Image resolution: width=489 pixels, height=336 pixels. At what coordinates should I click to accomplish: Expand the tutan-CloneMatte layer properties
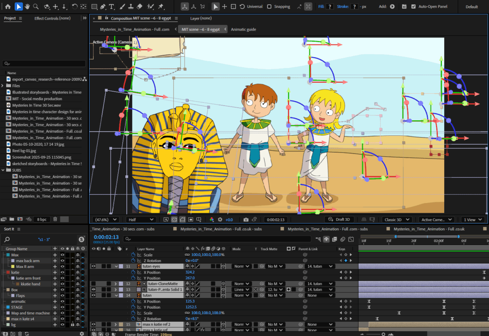coord(116,284)
